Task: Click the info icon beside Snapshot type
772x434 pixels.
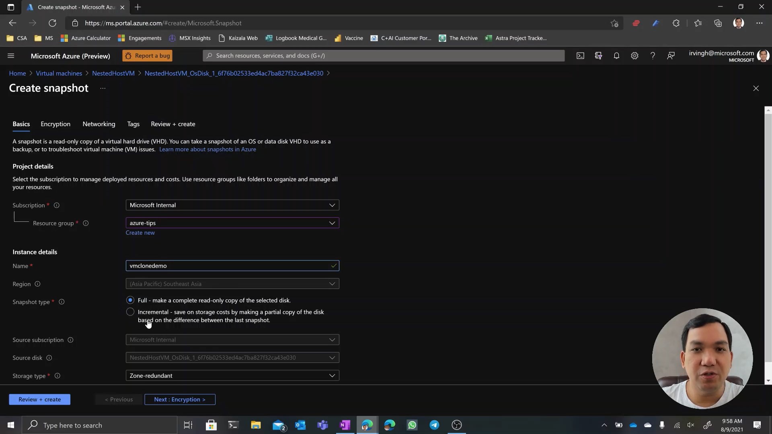Action: tap(62, 302)
